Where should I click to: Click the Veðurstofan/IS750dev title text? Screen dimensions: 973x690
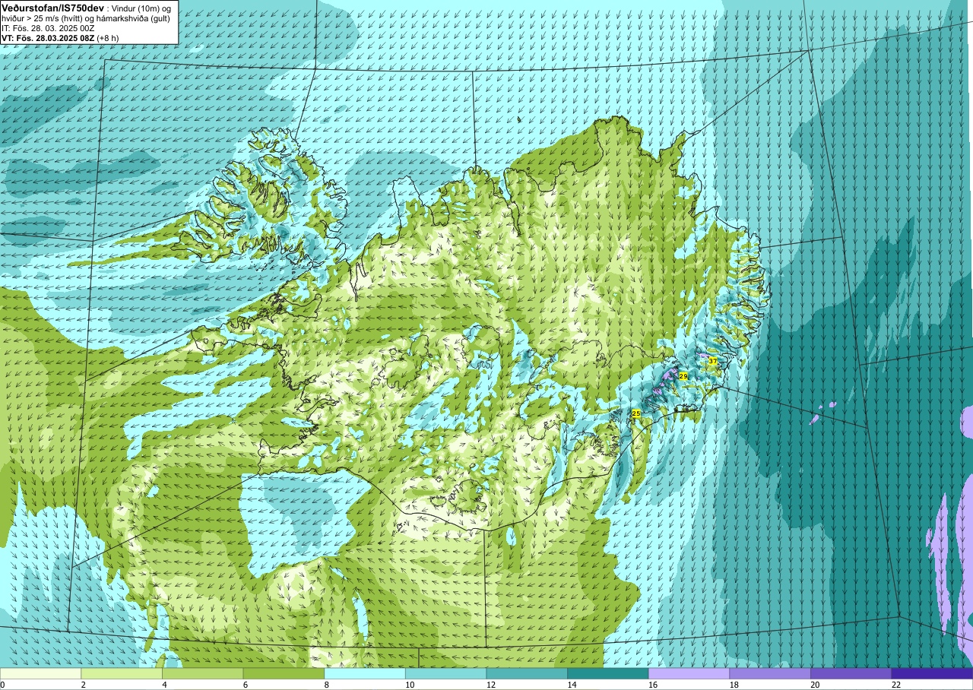(53, 7)
